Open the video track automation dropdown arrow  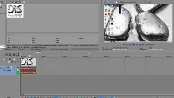point(12,59)
